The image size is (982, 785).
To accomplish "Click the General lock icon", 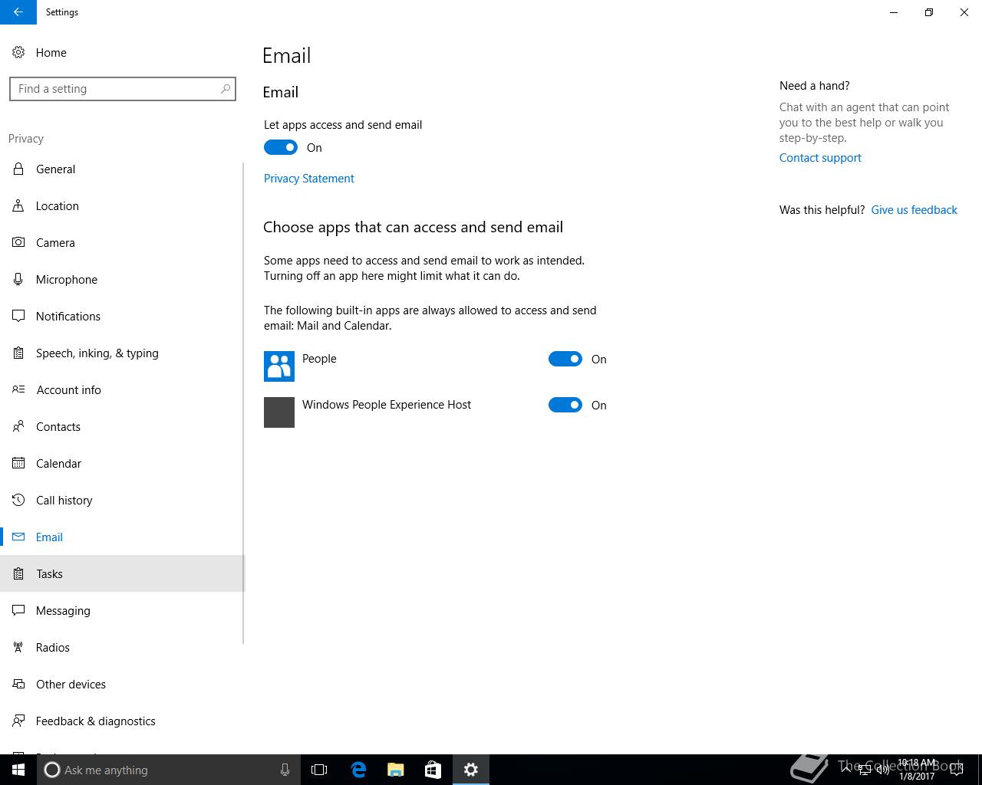I will click(x=18, y=169).
